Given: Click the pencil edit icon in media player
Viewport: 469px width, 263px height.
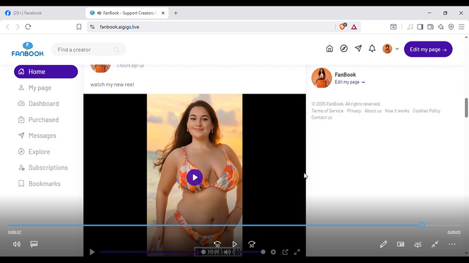Looking at the screenshot, I should (x=383, y=244).
